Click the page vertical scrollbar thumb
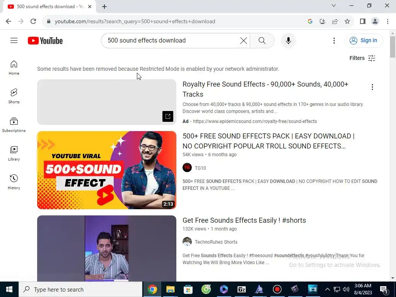This screenshot has height=297, width=396. coord(393,47)
